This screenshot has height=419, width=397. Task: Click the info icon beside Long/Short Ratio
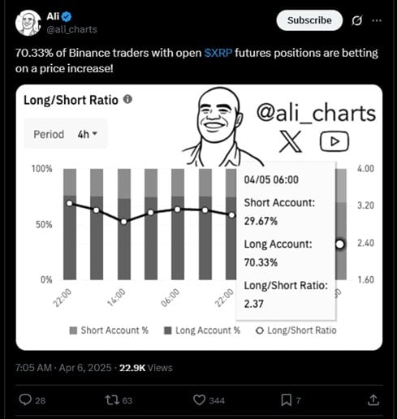pos(127,99)
